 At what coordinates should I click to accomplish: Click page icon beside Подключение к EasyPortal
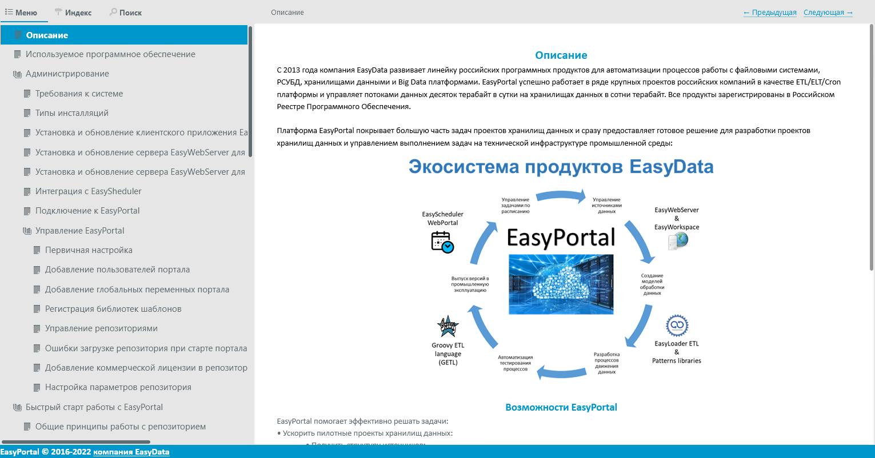click(27, 211)
